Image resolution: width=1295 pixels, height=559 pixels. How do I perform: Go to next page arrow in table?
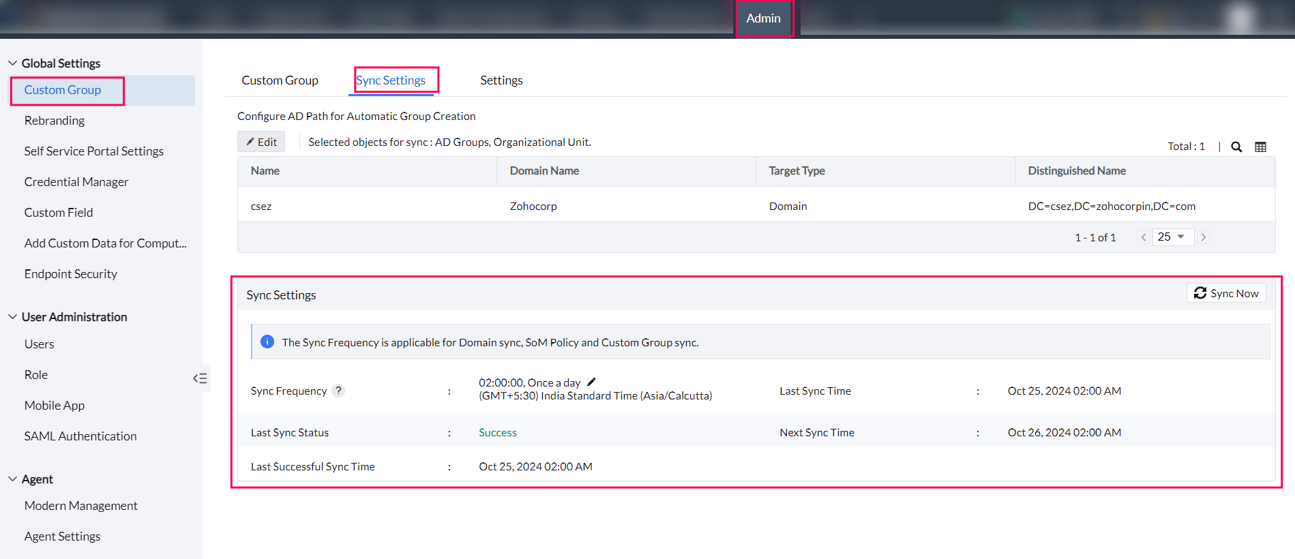(x=1204, y=237)
